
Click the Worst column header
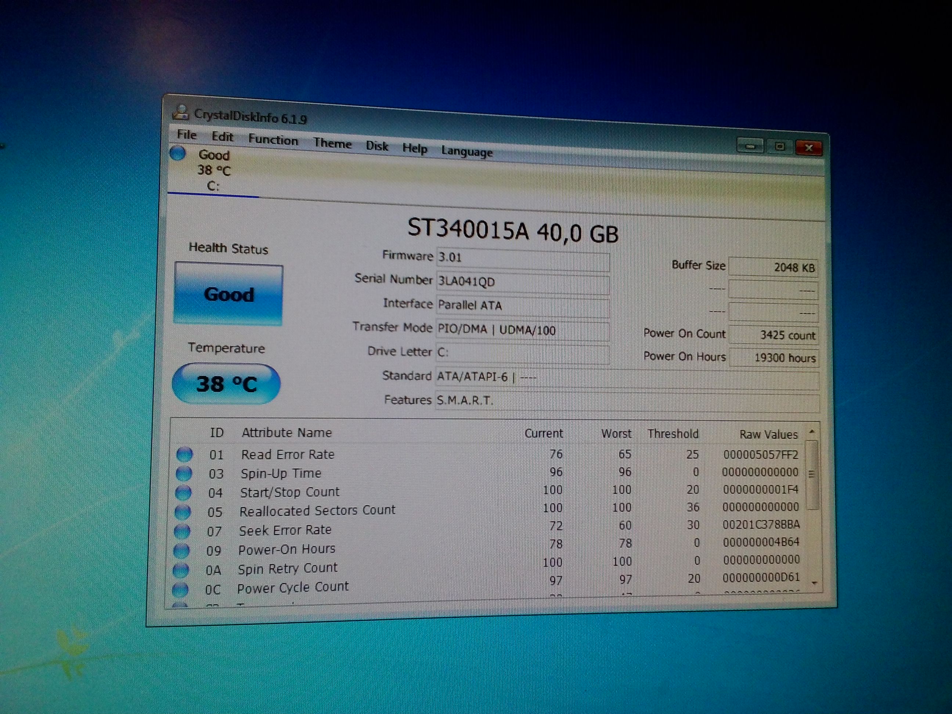pyautogui.click(x=616, y=433)
